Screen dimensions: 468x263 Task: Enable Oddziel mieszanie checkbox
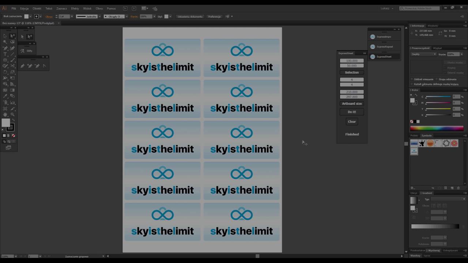click(x=412, y=79)
